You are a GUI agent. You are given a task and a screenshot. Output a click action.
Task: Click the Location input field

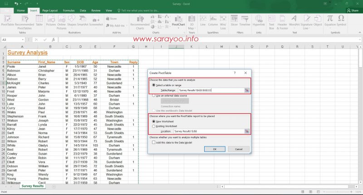click(209, 131)
